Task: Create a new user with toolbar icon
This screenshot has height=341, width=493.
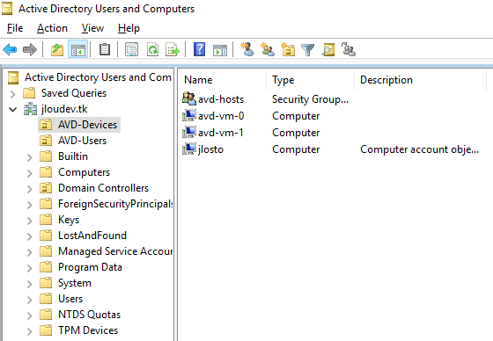Action: coord(247,49)
